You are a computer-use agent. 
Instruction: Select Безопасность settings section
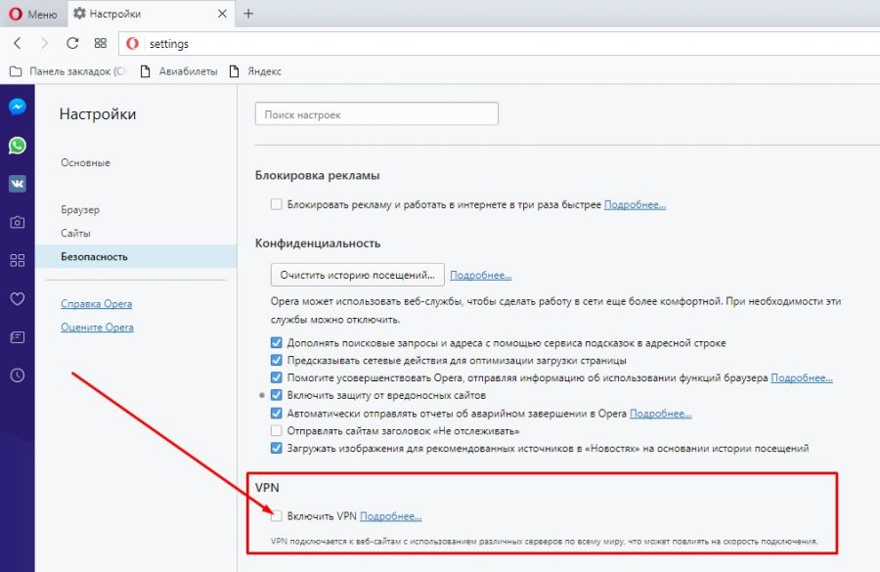[x=136, y=256]
